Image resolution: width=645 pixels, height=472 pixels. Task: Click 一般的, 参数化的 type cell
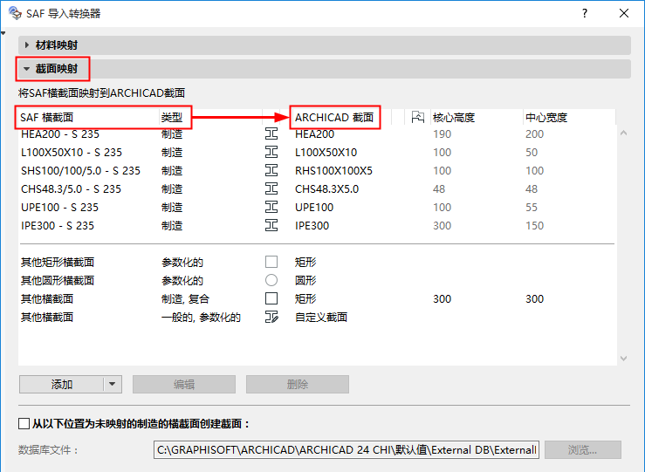coord(201,317)
